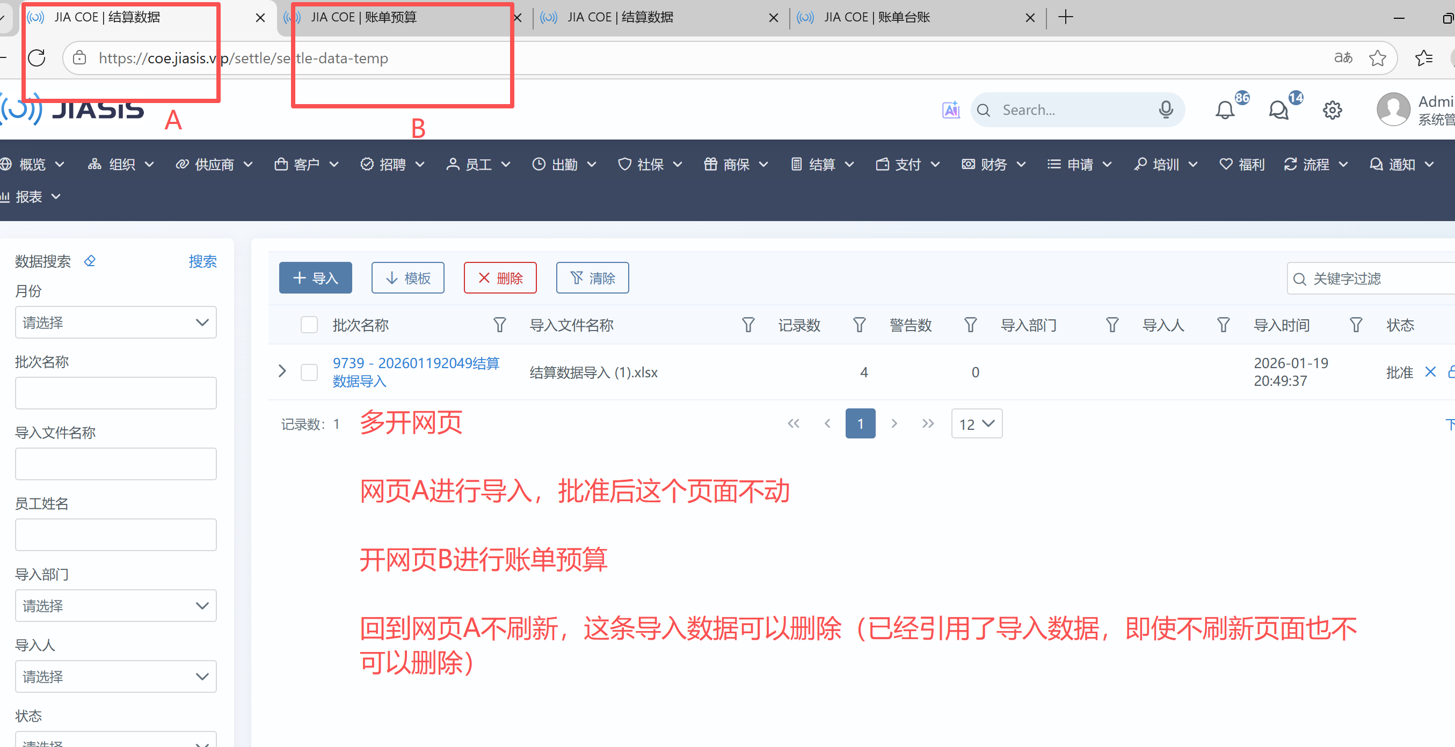Open the 导入部门 dropdown
Image resolution: width=1455 pixels, height=747 pixels.
(115, 606)
